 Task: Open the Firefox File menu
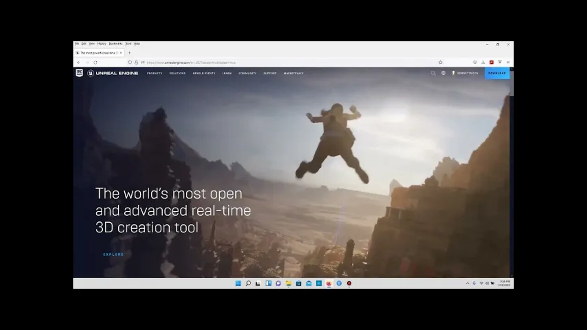[77, 44]
